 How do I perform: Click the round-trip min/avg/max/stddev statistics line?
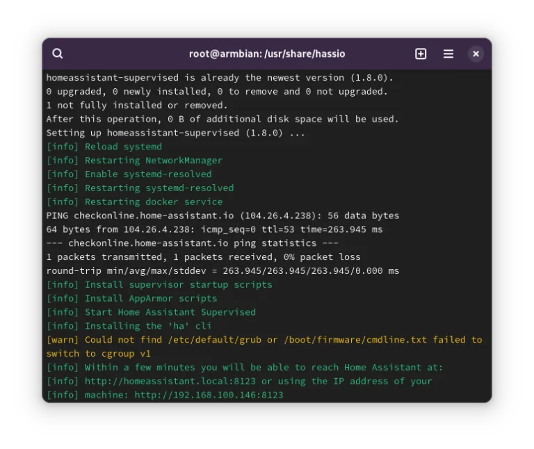(x=222, y=271)
